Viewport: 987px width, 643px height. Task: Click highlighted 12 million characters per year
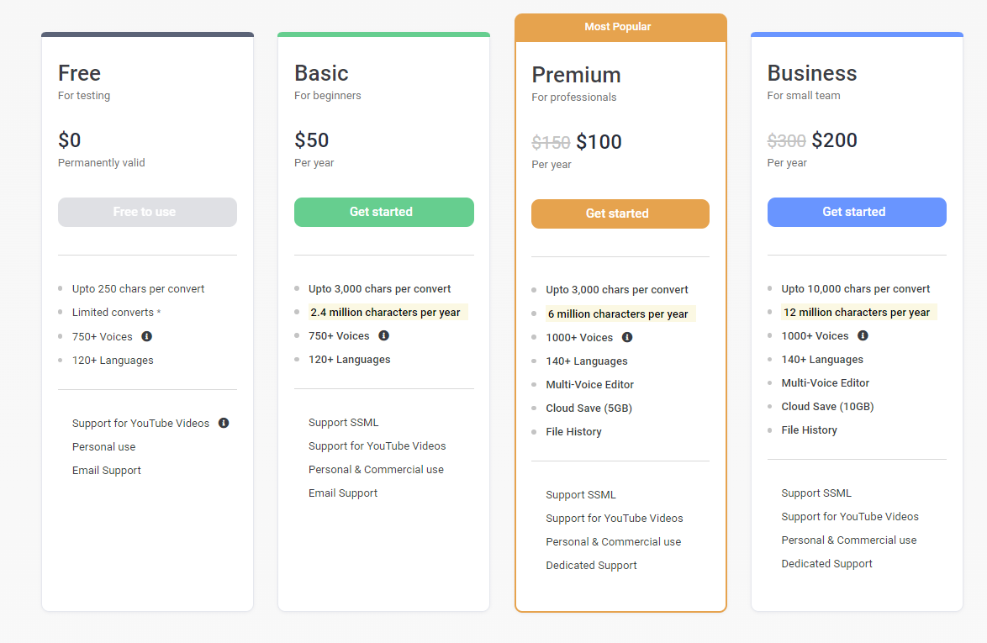(x=856, y=313)
